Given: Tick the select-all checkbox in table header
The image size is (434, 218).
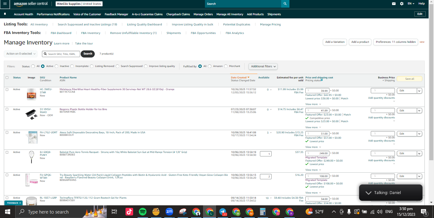Looking at the screenshot, I should [7, 77].
